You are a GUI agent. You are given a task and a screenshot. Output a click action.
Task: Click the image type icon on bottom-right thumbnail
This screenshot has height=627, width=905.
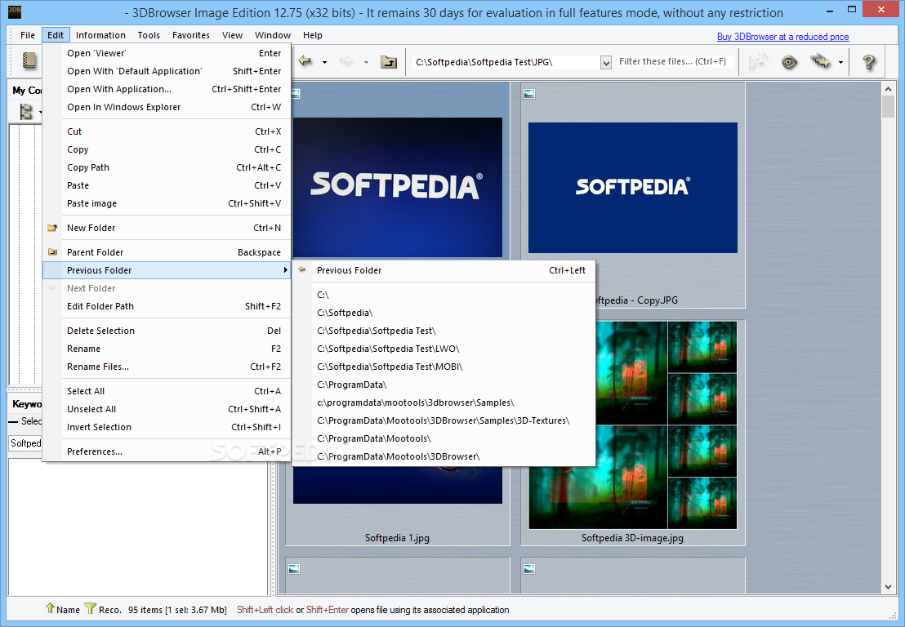tap(529, 569)
